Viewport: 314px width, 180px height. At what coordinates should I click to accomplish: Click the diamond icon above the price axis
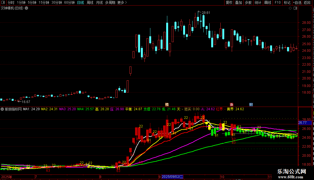(290, 8)
